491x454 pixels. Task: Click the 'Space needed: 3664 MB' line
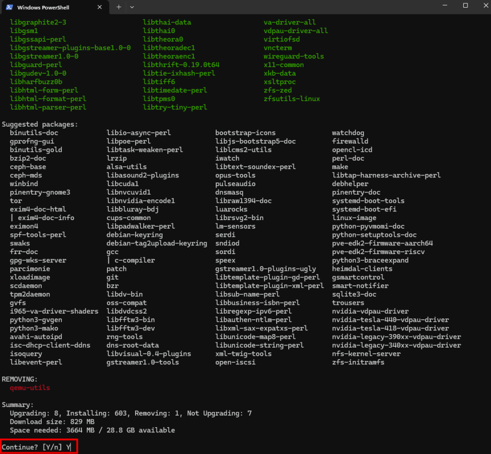[92, 430]
